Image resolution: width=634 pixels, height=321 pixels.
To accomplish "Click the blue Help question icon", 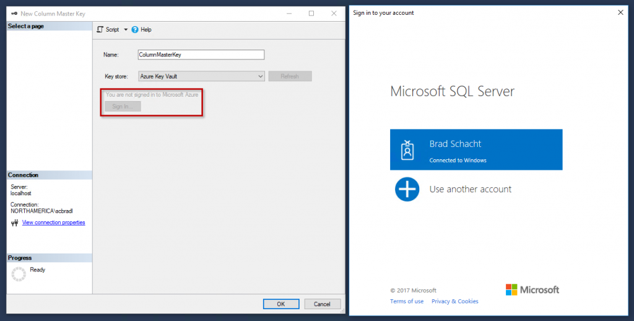I will (135, 30).
